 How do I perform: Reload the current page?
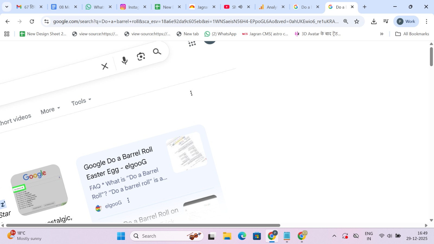(32, 21)
